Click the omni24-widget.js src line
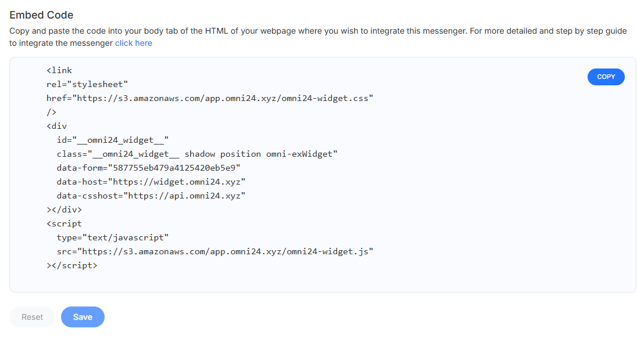The height and width of the screenshot is (339, 637). click(215, 251)
